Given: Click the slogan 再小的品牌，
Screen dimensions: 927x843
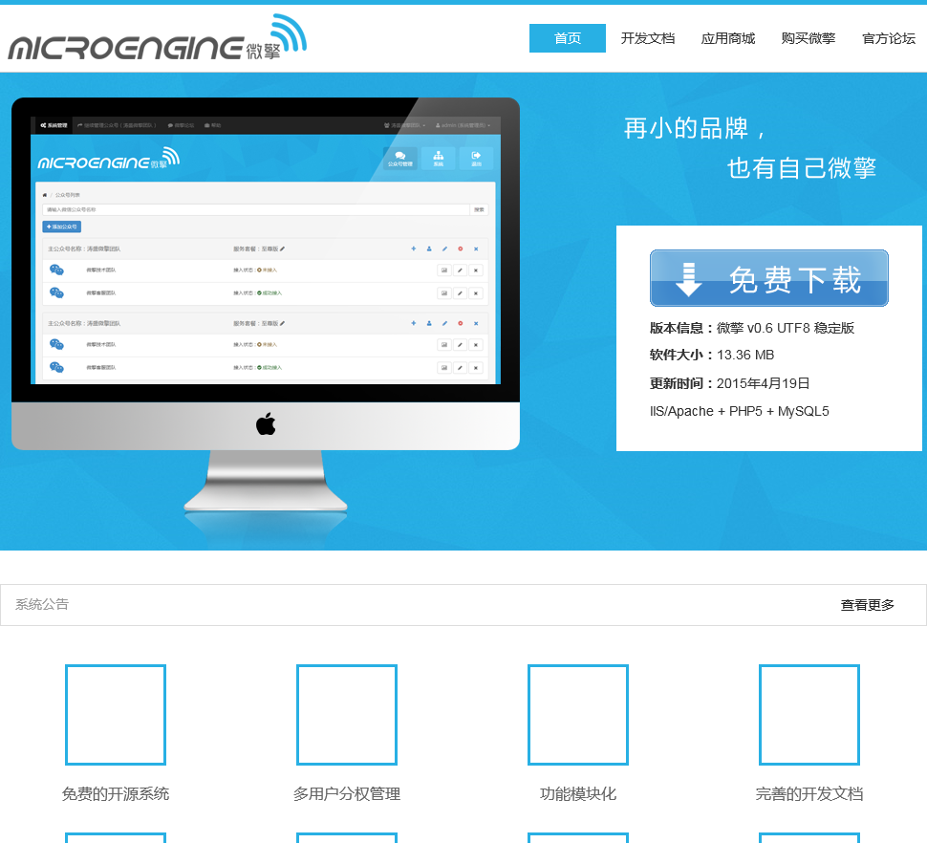Looking at the screenshot, I should click(695, 128).
